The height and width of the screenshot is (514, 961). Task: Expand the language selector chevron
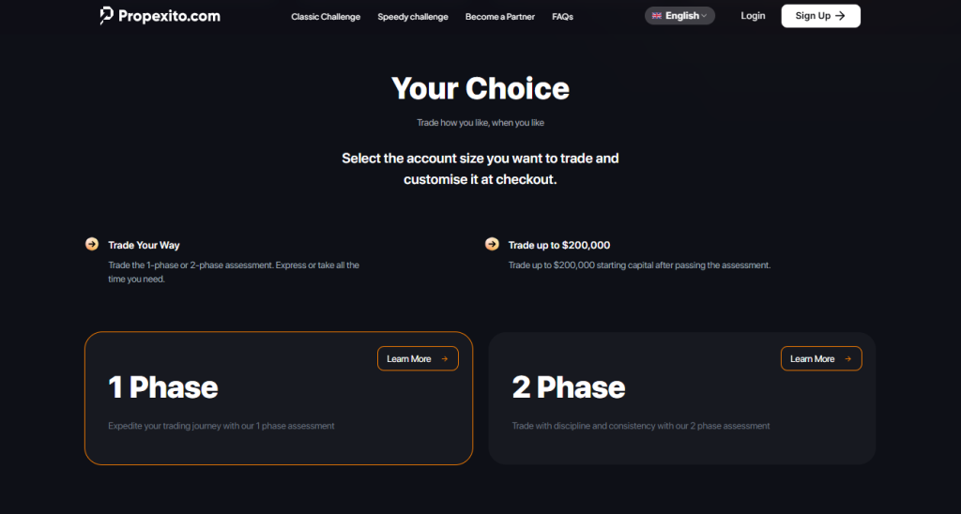706,16
